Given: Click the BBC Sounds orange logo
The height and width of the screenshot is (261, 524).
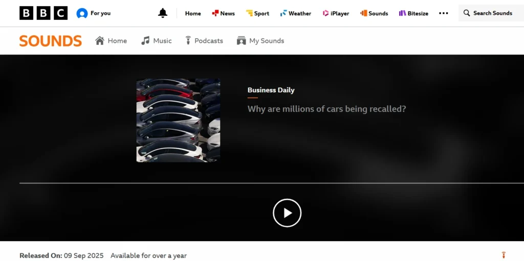Looking at the screenshot, I should (x=51, y=41).
